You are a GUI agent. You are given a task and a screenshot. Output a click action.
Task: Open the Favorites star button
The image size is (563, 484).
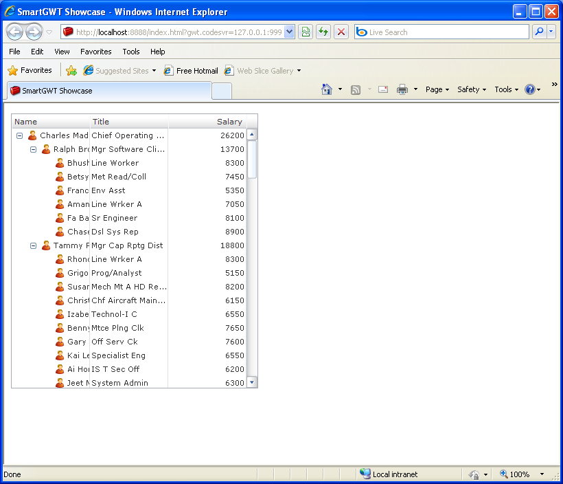click(30, 71)
